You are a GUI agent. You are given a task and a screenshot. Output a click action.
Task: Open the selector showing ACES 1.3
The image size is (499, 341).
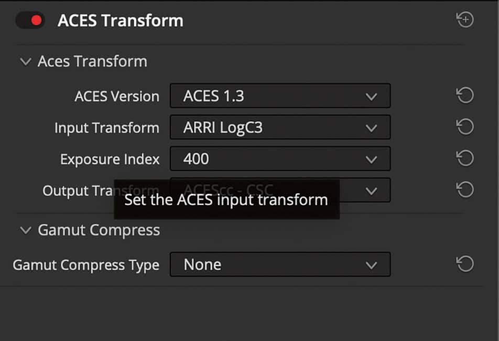point(280,96)
